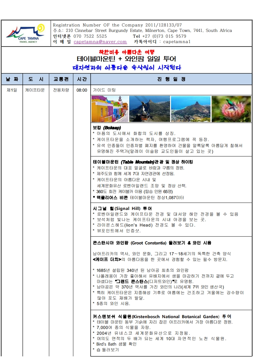
Task: Click the 날짜 column header
Action: pos(12,79)
